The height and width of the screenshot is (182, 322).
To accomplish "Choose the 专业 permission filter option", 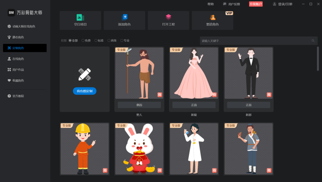I will pos(122,40).
